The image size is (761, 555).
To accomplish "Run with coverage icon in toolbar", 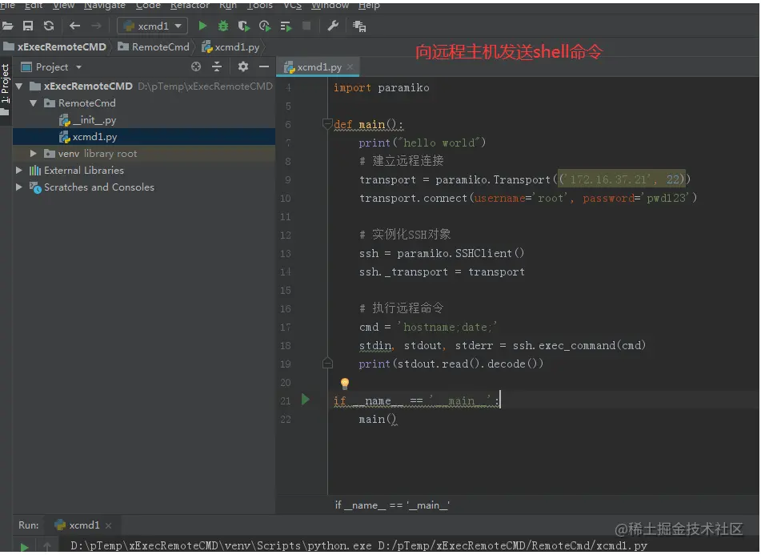I will point(243,26).
